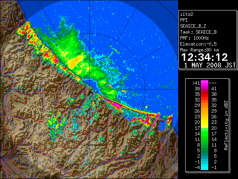The height and width of the screenshot is (179, 238).
Task: Click the 'ilts2' site label
Action: pos(187,14)
